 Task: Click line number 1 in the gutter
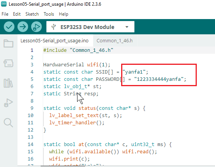pyautogui.click(x=32, y=50)
